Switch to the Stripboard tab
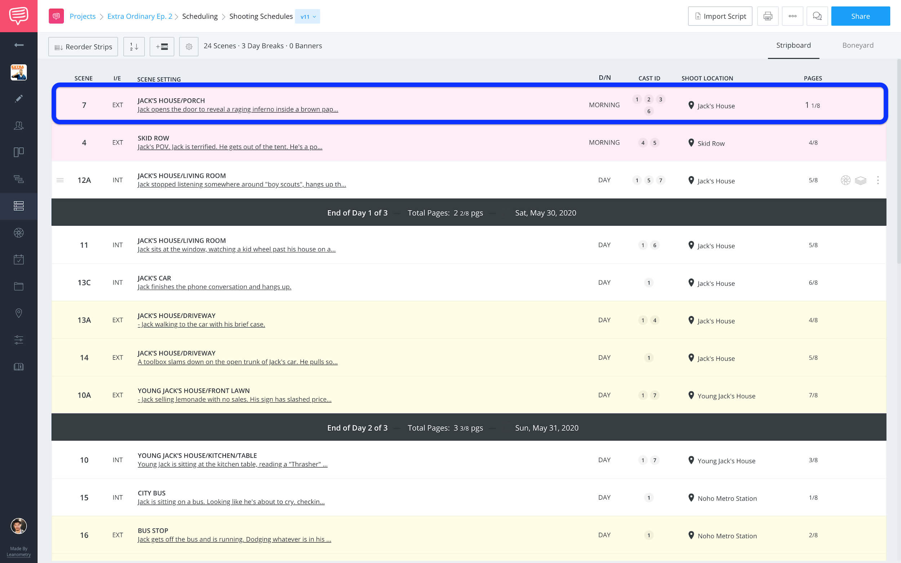Screen dimensions: 901x563 tap(793, 45)
